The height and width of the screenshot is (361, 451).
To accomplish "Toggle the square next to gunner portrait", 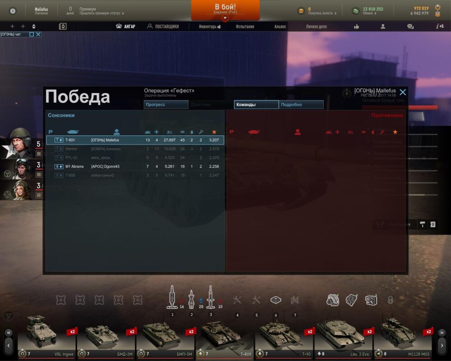I will [x=39, y=195].
